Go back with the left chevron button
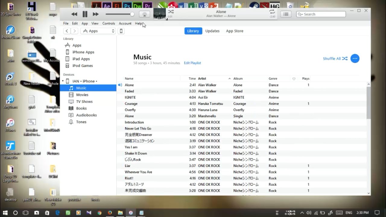The image size is (386, 217). click(67, 31)
